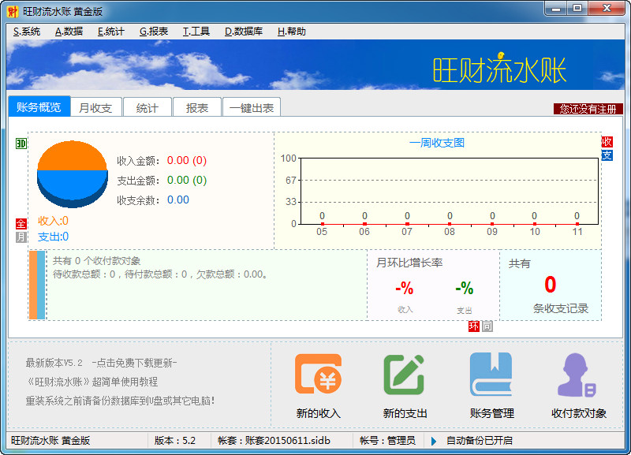631x455 pixels.
Task: Open 收付款对象 purple person icon
Action: pyautogui.click(x=577, y=375)
